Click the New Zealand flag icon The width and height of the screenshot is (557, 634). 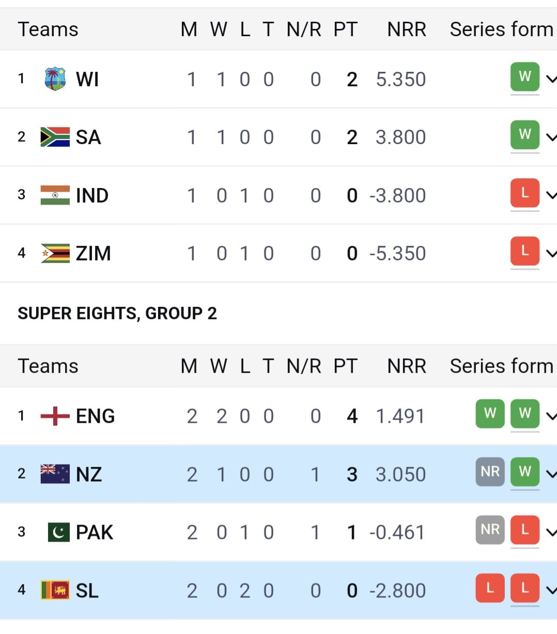click(x=55, y=474)
